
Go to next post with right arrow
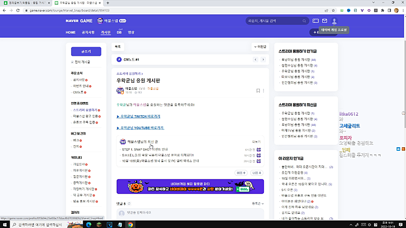click(x=264, y=60)
